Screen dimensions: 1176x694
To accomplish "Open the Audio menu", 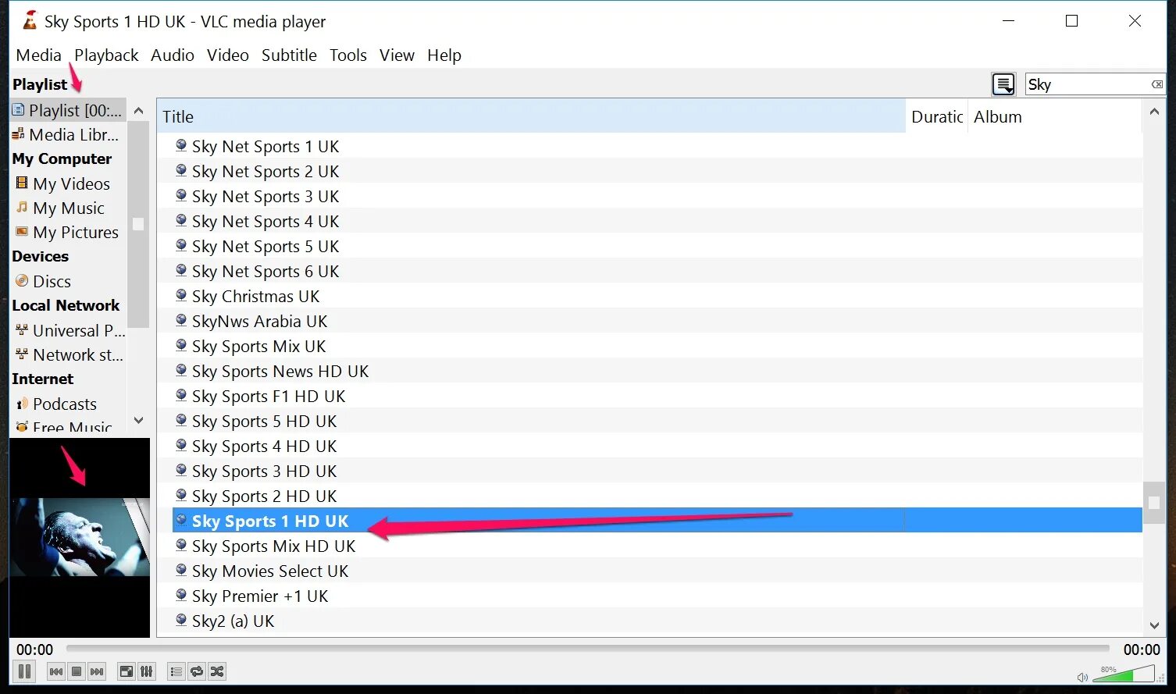I will (173, 55).
